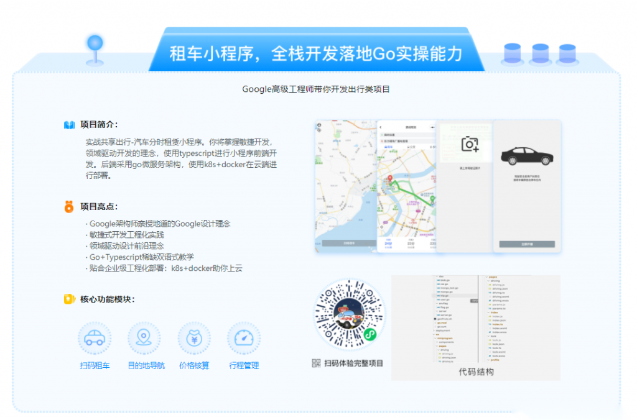Select the 目的地导航 location pin icon
The image size is (637, 420).
(144, 338)
